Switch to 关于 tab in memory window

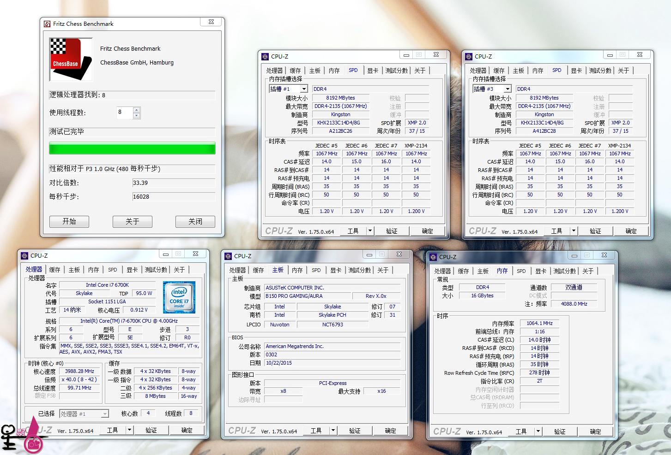click(x=588, y=271)
